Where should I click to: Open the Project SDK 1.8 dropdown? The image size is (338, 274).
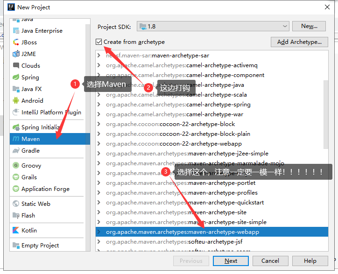point(213,26)
